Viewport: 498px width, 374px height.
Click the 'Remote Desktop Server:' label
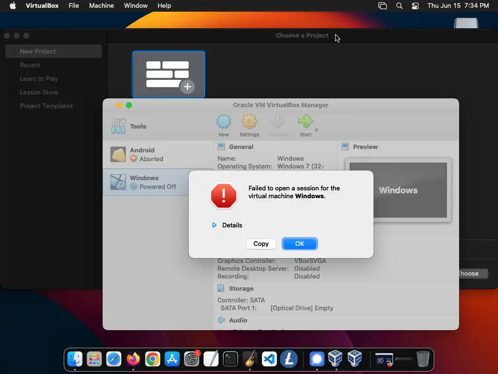[253, 269]
